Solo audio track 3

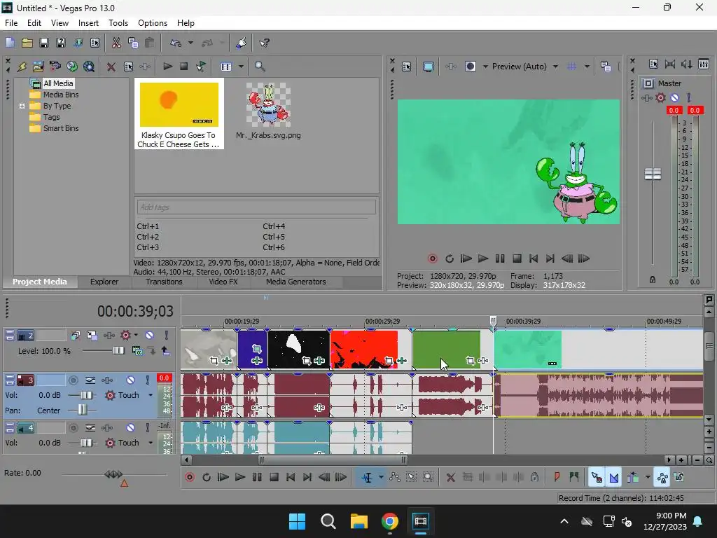[147, 380]
